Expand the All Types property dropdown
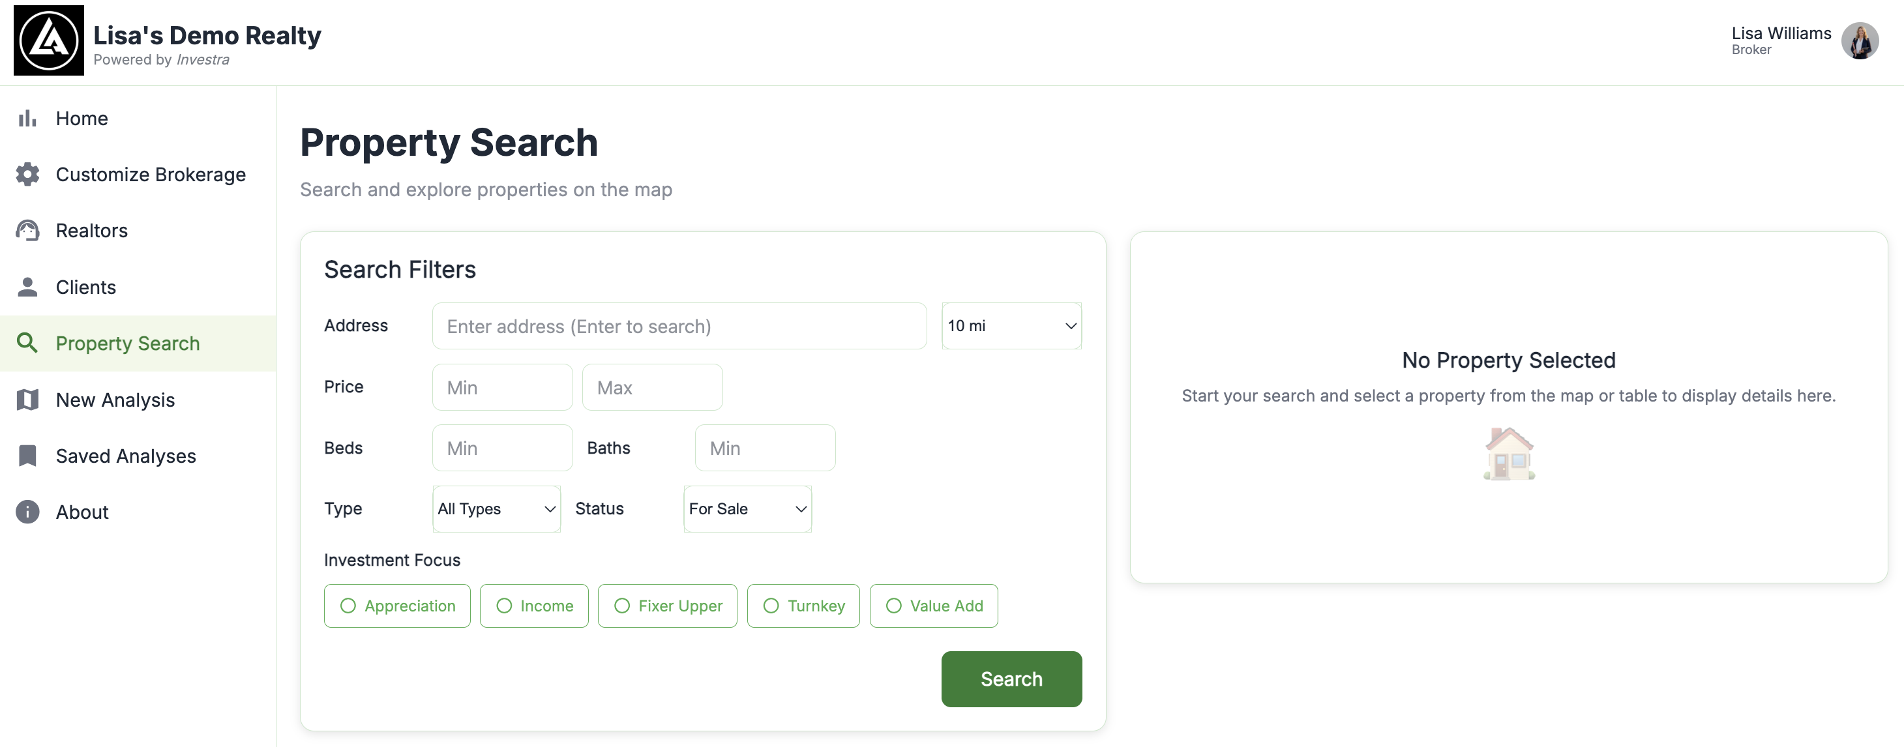1904x747 pixels. 495,508
